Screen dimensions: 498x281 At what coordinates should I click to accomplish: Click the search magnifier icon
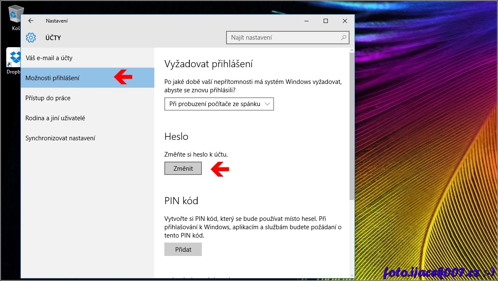[344, 38]
